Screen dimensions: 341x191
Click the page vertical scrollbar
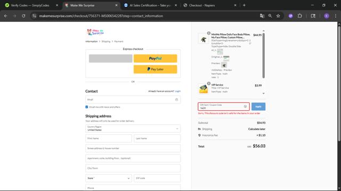[339, 83]
